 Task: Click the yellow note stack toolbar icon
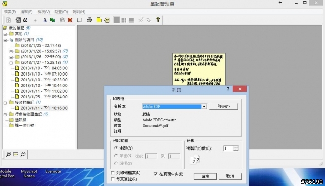coord(107,20)
